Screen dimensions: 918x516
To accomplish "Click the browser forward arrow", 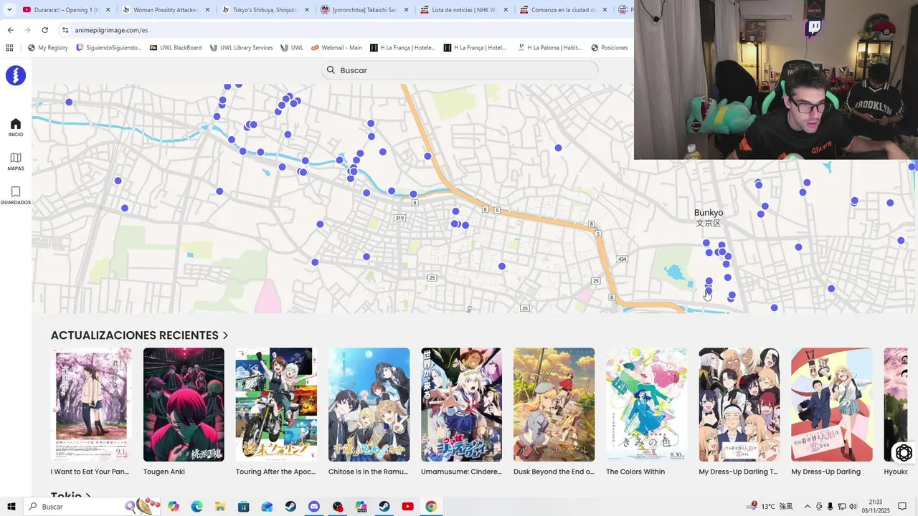I will click(x=27, y=30).
